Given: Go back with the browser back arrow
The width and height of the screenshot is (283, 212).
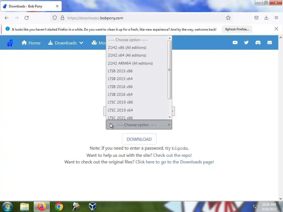Looking at the screenshot, I should 7,18.
